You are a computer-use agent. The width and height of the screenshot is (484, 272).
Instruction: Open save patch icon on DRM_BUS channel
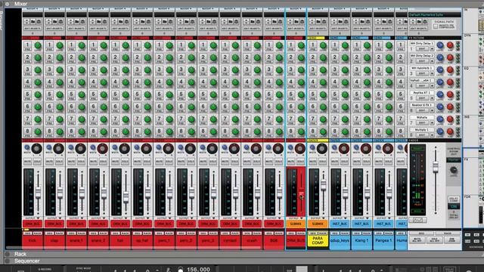point(302,22)
